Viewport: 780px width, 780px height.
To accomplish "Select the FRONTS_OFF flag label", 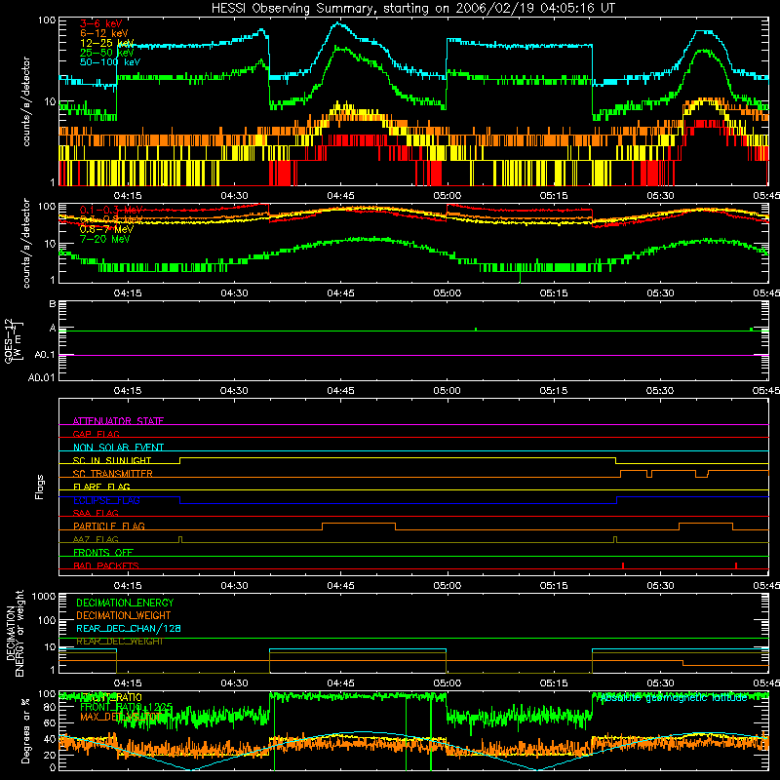I will [x=103, y=552].
